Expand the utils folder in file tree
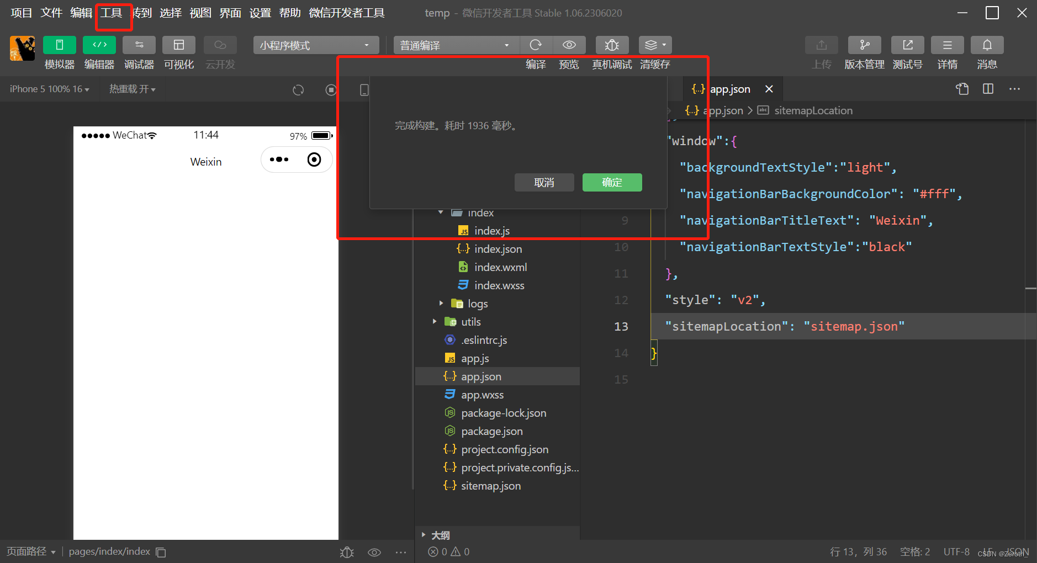 click(x=434, y=321)
